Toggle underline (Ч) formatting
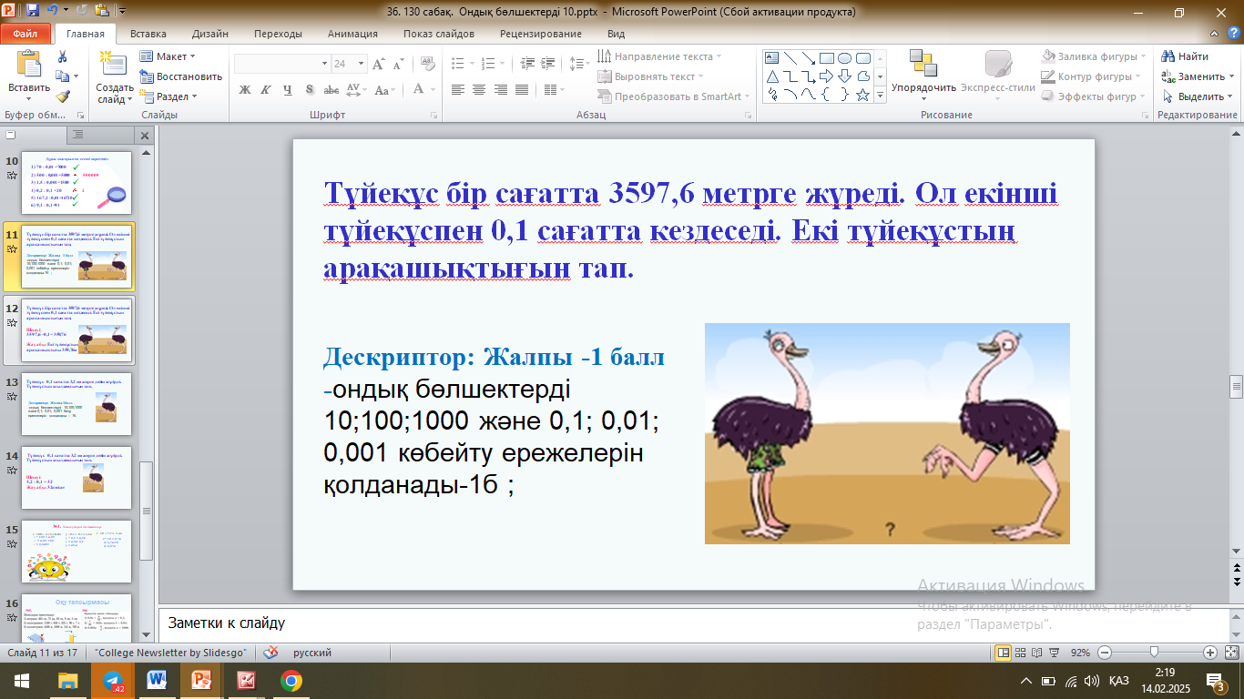Screen dimensions: 1244x699 point(288,89)
